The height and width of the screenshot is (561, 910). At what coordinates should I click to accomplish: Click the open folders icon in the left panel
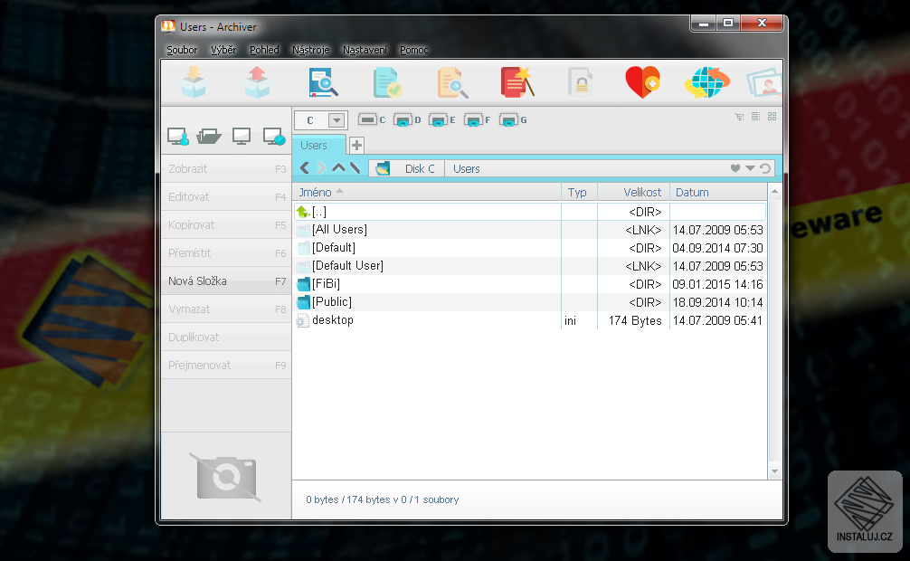pyautogui.click(x=209, y=137)
